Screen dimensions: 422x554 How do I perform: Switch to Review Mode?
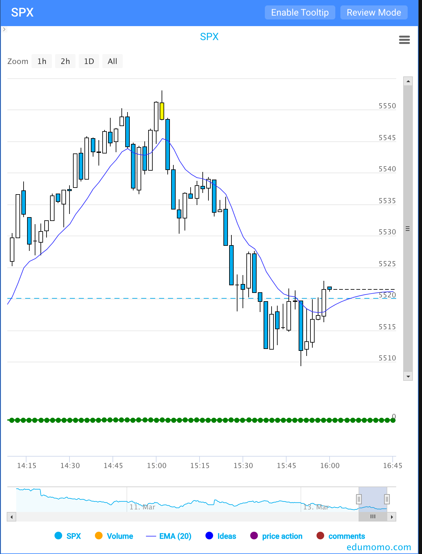(x=374, y=12)
